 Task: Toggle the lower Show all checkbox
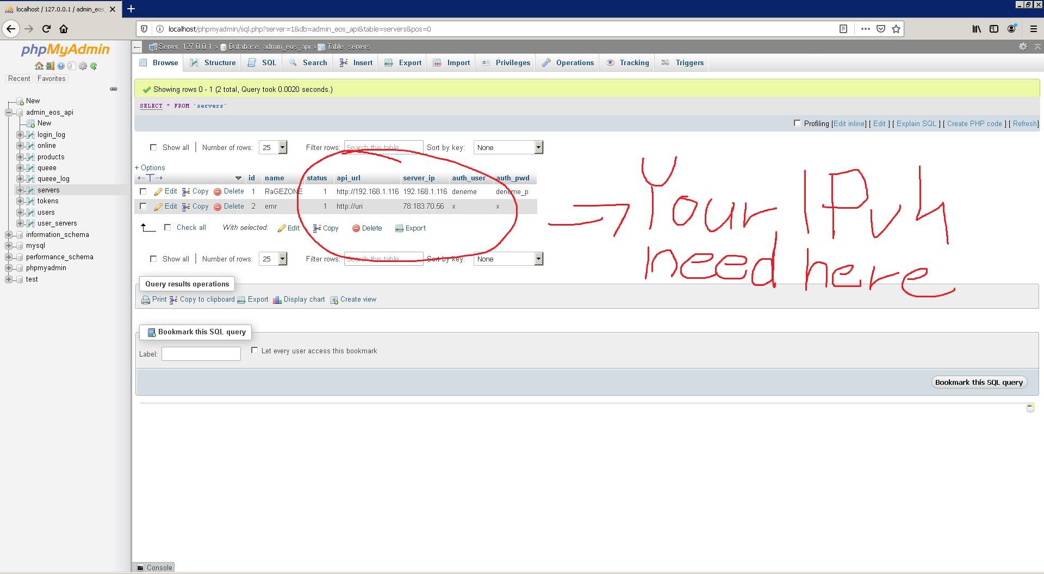coord(153,259)
